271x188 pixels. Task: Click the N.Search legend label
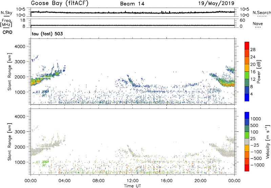pos(262,13)
